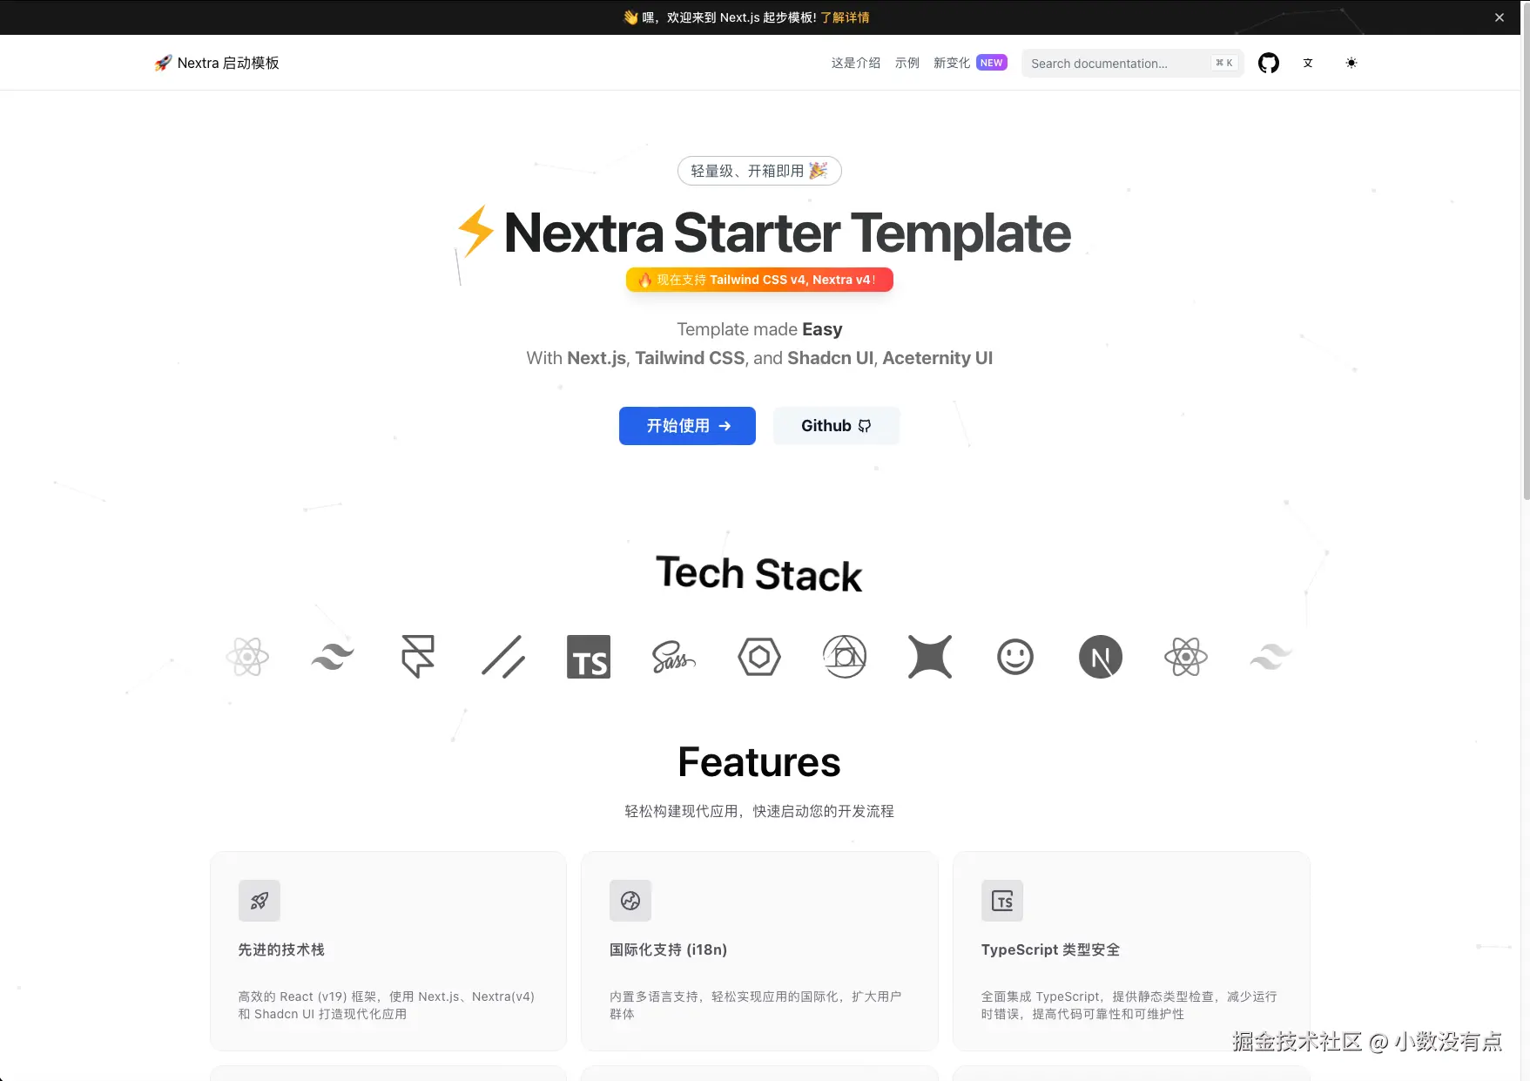
Task: Open the 示例 nav item
Action: tap(907, 63)
